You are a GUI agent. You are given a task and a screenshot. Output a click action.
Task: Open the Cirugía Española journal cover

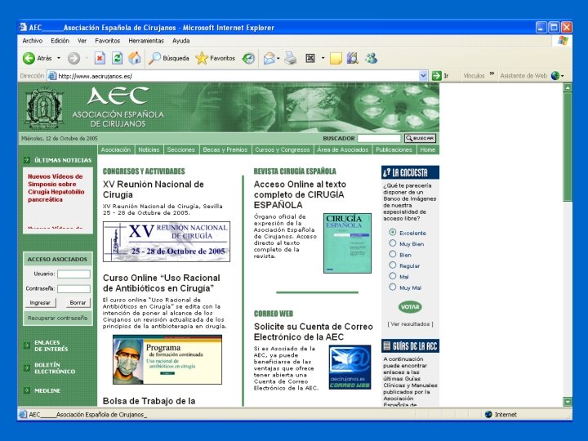point(347,243)
